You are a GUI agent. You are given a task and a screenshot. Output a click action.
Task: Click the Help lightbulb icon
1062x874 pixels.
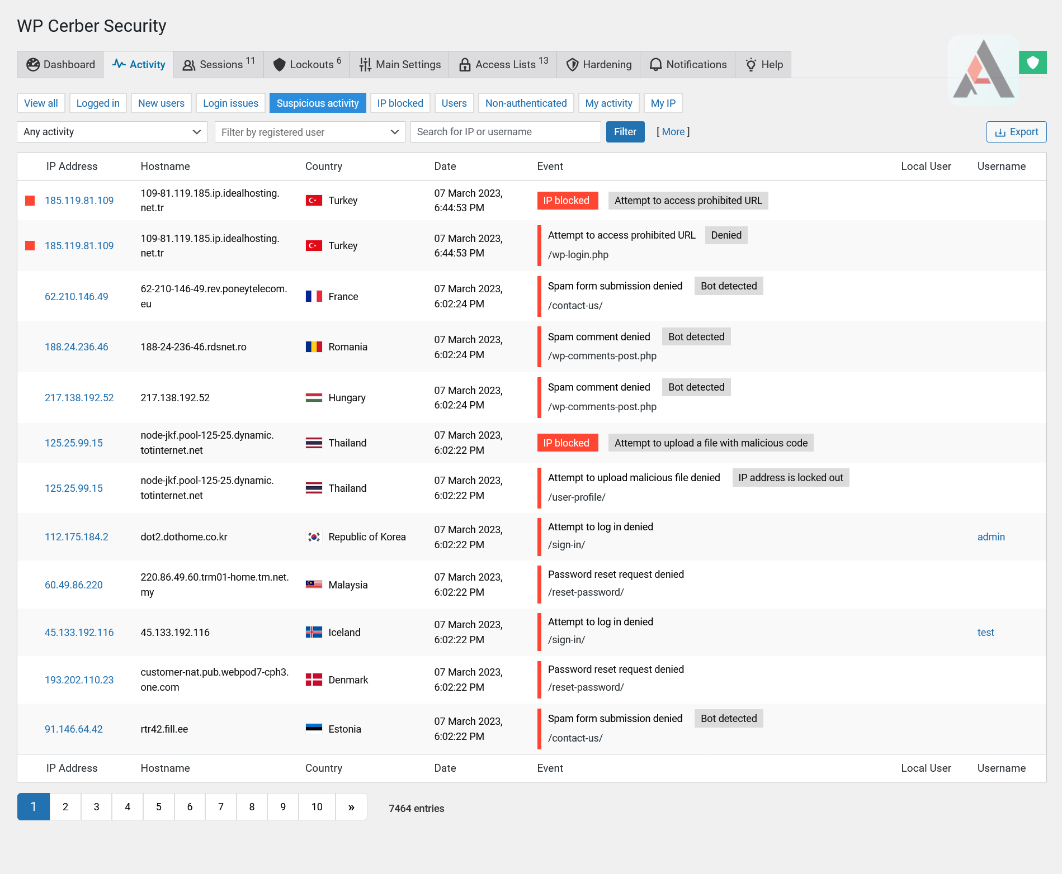pos(751,65)
